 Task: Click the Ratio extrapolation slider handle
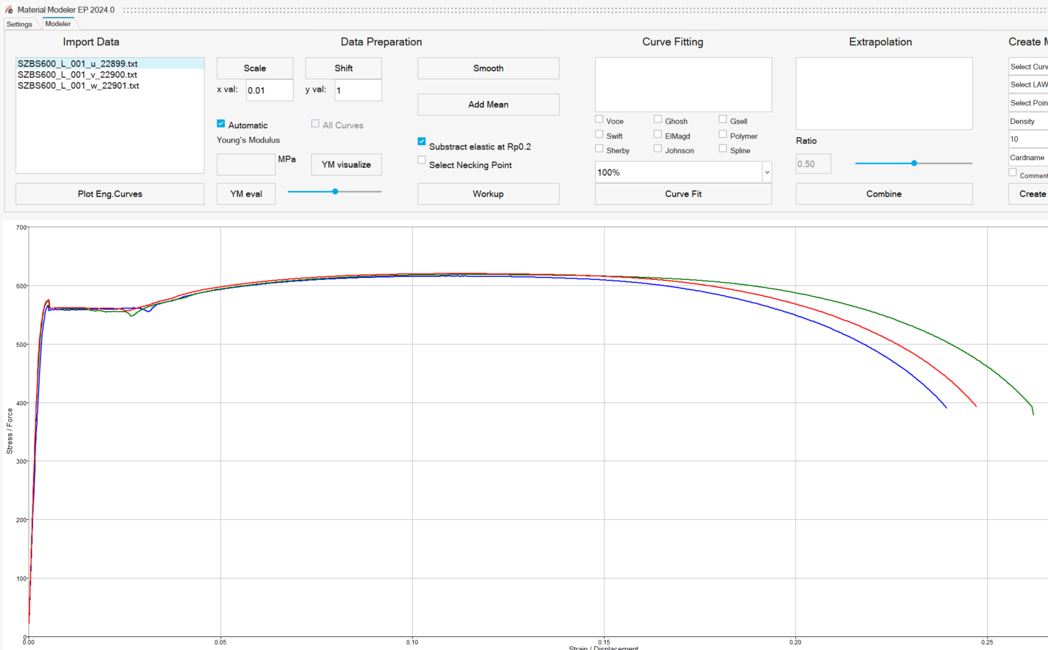click(914, 163)
